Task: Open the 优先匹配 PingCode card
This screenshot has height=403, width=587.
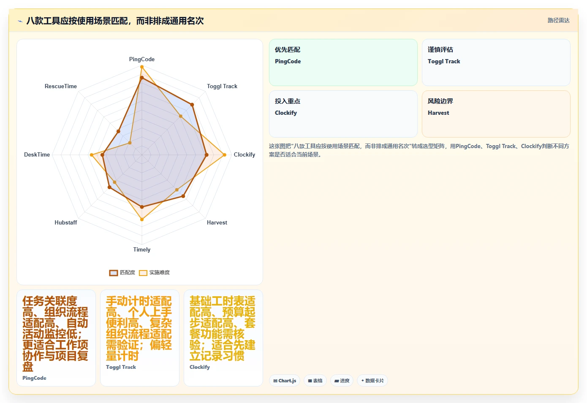Action: click(x=343, y=62)
